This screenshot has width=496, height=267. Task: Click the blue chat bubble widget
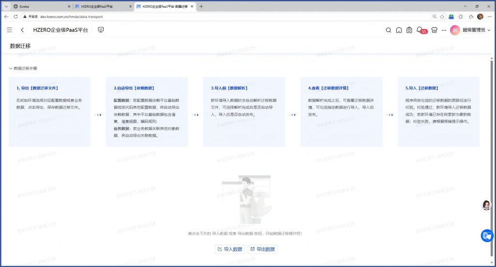click(487, 236)
